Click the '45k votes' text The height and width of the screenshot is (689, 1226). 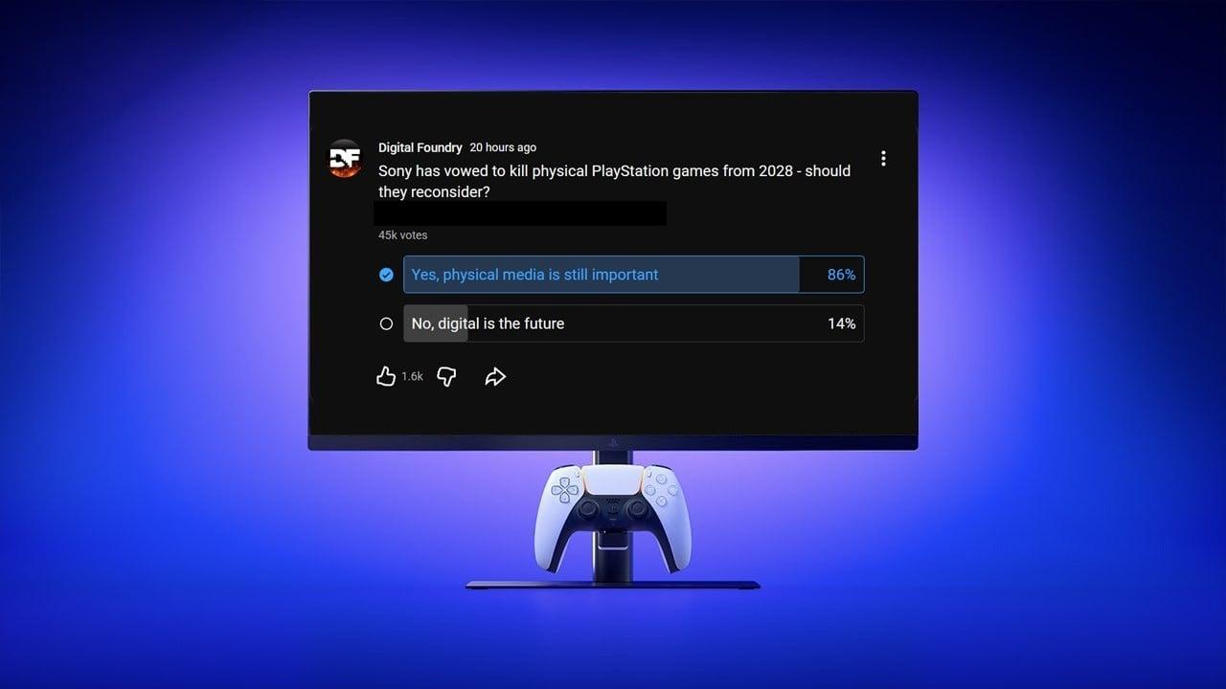click(403, 235)
